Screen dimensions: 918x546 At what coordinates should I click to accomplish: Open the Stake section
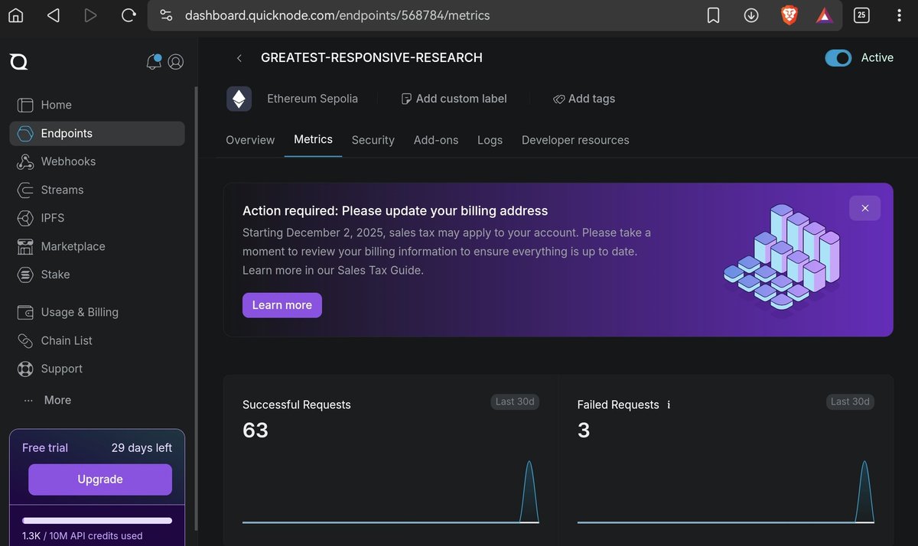click(x=54, y=275)
